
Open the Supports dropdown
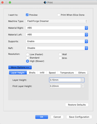pyautogui.click(x=57, y=41)
